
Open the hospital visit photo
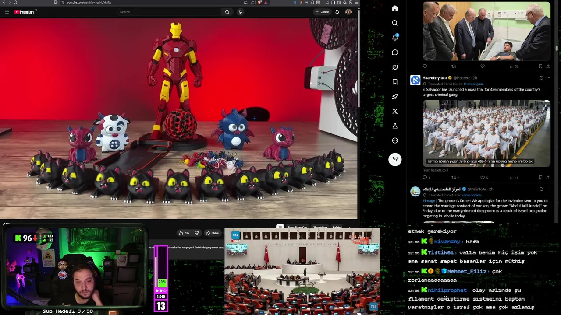[x=486, y=31]
